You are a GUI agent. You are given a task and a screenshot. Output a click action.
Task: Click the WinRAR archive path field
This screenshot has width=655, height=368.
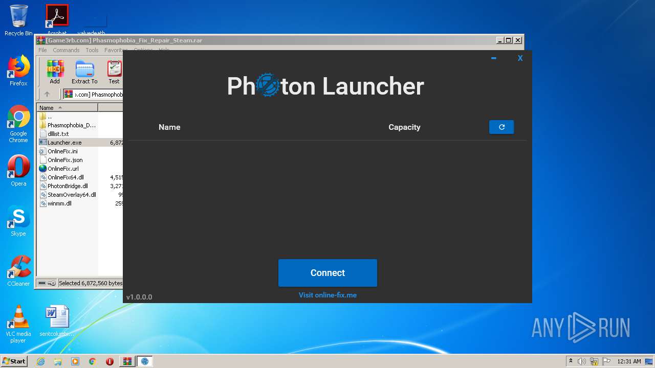click(93, 94)
